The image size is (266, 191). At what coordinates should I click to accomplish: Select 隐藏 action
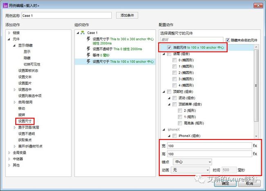(27, 58)
